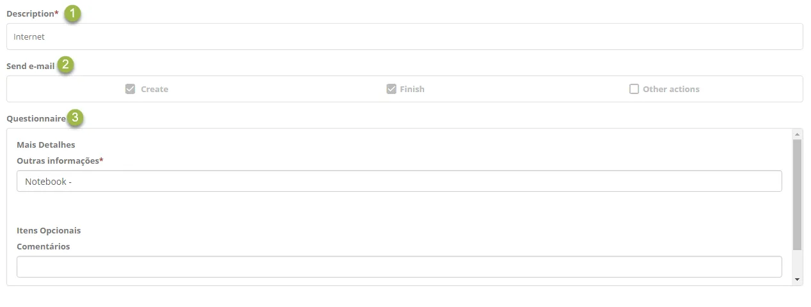Click into the empty Comentários field
Viewport: 811px width, 307px height.
399,267
